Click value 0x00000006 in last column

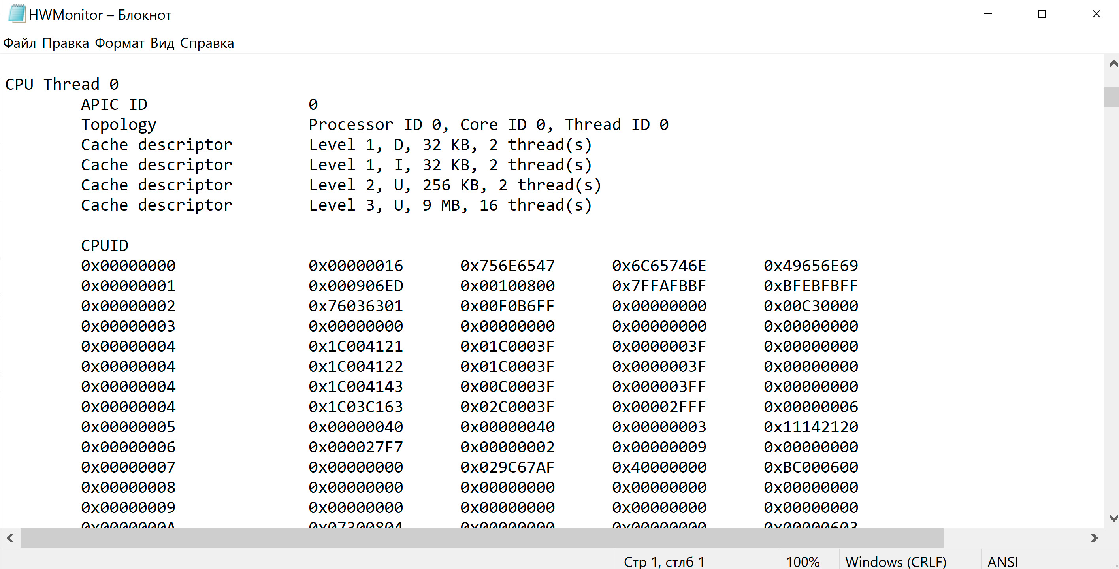[811, 407]
